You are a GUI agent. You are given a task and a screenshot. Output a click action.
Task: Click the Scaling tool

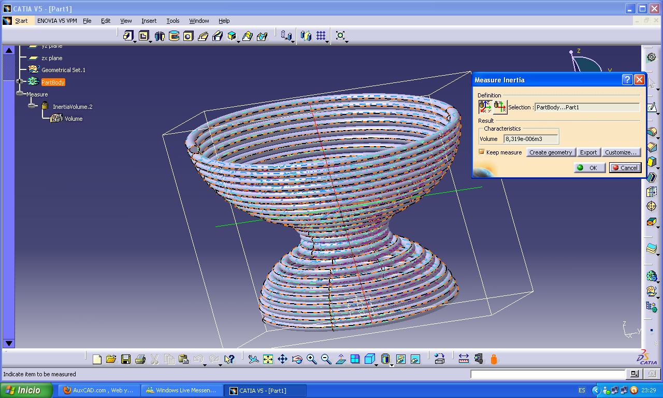click(340, 35)
